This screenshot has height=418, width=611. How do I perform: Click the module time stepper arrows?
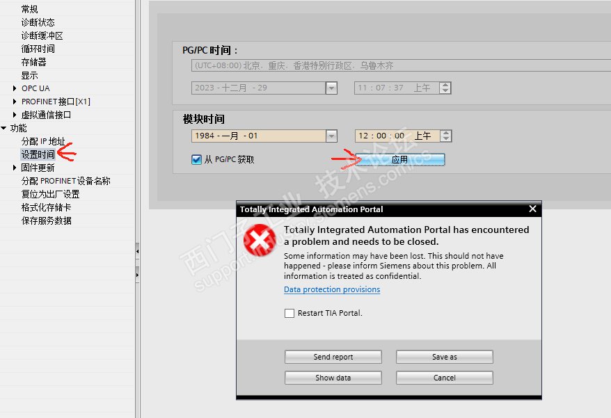(446, 136)
